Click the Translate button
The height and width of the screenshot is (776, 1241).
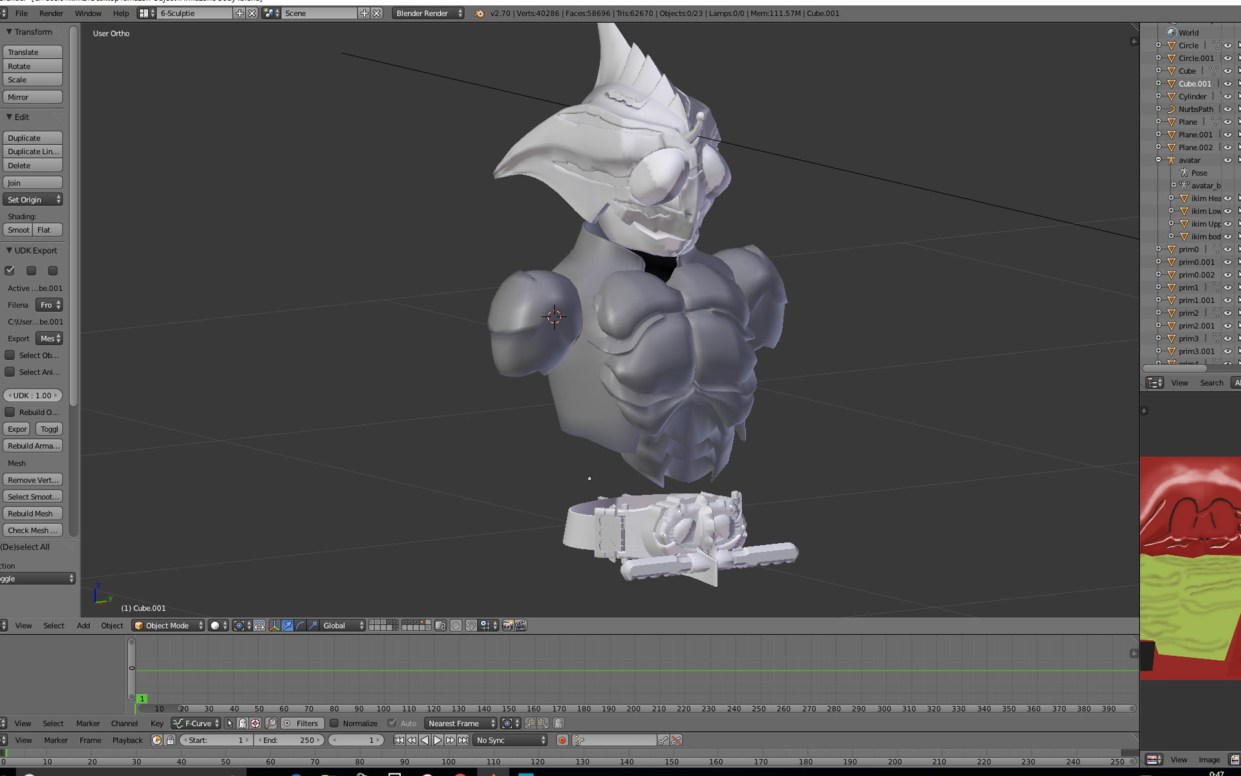pyautogui.click(x=32, y=52)
